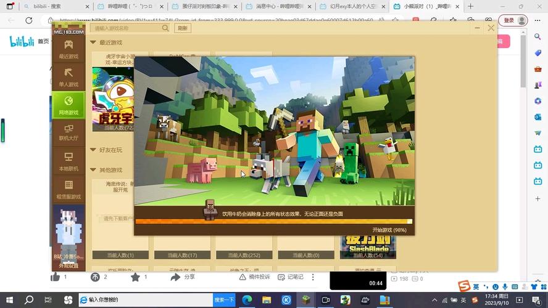Select the active 小熊派对 (1) tab
This screenshot has height=308, width=548.
[426, 6]
